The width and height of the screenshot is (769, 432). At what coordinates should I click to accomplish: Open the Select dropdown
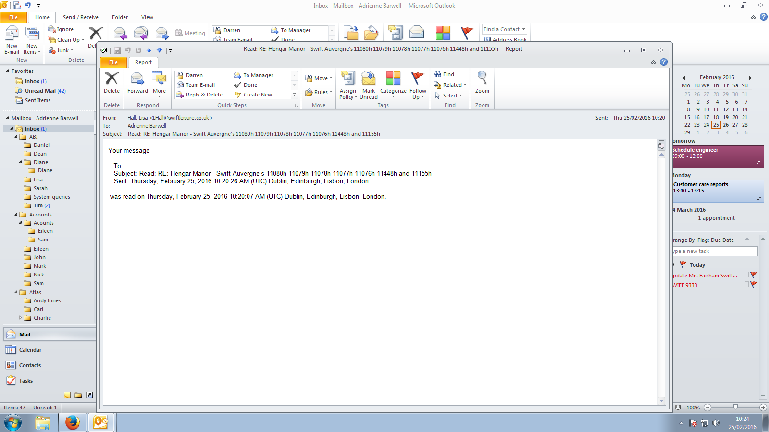[448, 96]
